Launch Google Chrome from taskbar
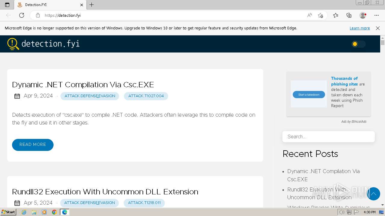 point(54,212)
